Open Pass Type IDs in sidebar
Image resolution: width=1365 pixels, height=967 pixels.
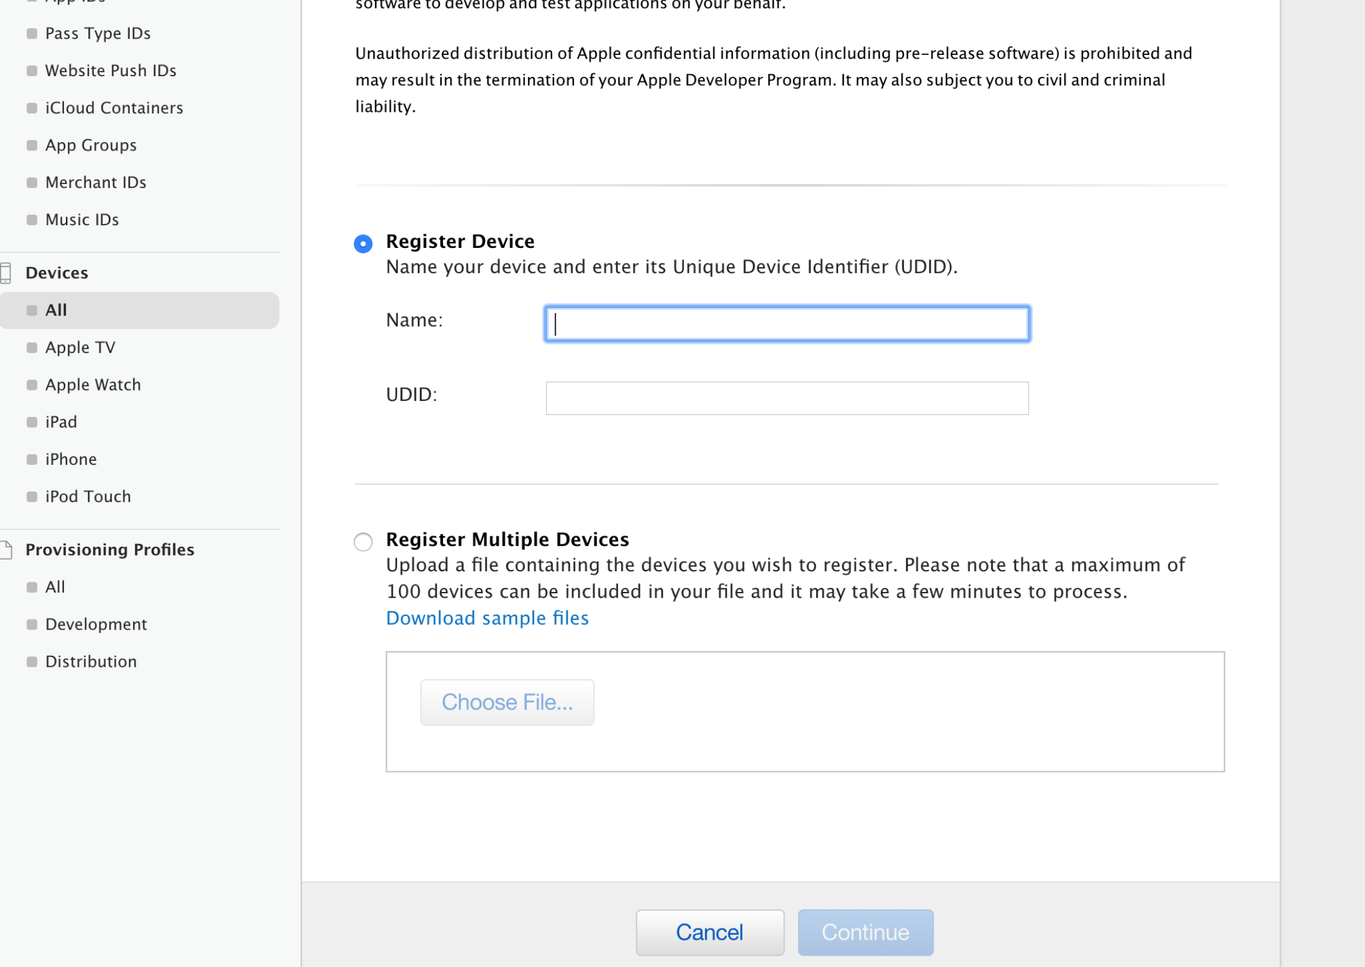click(x=97, y=34)
